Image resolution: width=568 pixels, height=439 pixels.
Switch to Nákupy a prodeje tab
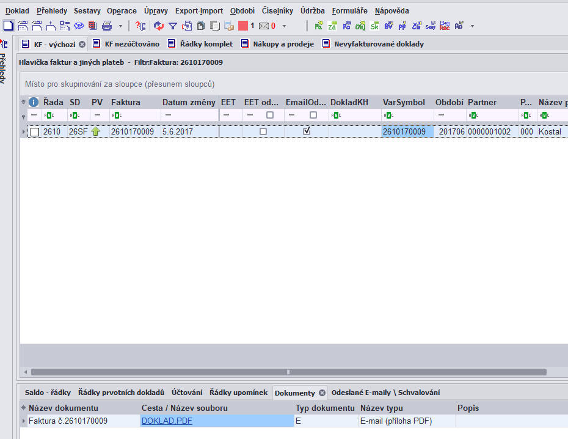tap(278, 44)
